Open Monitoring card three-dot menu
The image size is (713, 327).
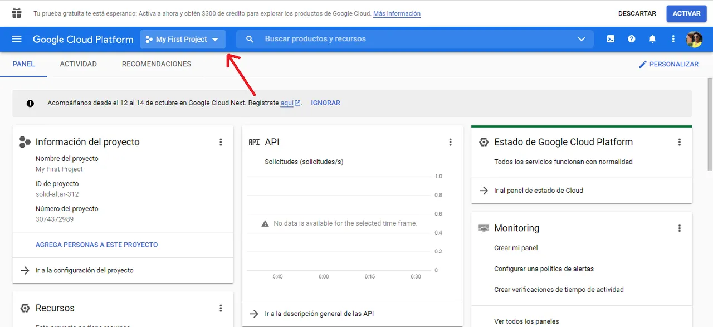680,228
